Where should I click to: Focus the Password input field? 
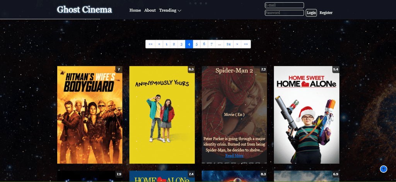coord(284,13)
